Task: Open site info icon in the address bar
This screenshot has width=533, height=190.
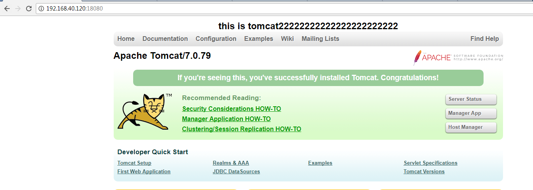Action: click(41, 8)
